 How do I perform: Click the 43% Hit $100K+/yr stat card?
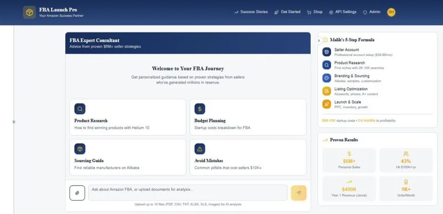[x=406, y=160]
